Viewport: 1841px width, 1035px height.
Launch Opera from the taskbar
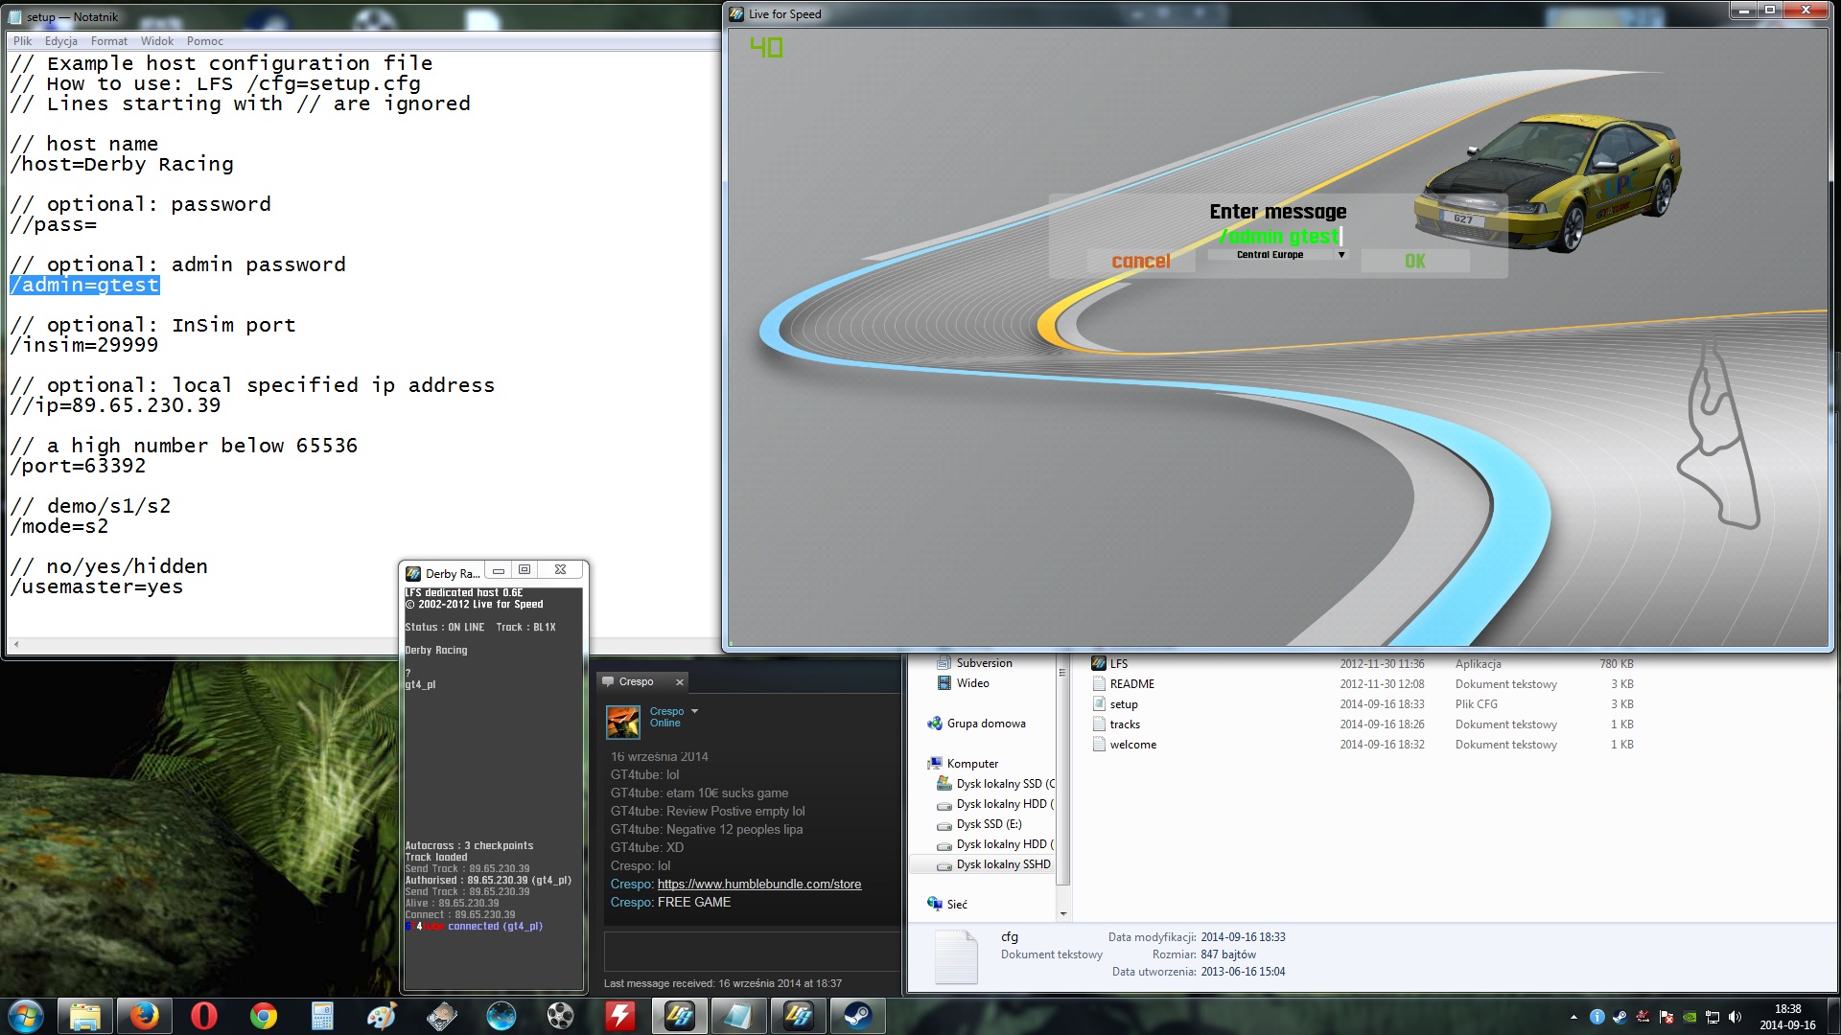pos(204,1016)
